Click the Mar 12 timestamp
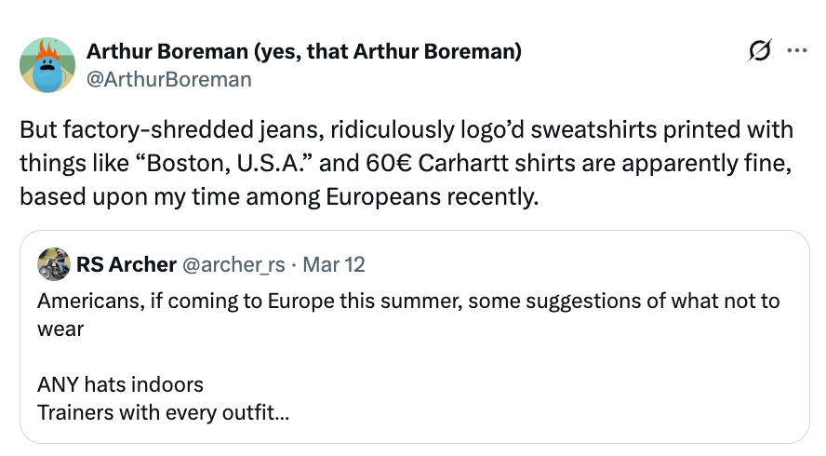The height and width of the screenshot is (456, 826). tap(333, 264)
